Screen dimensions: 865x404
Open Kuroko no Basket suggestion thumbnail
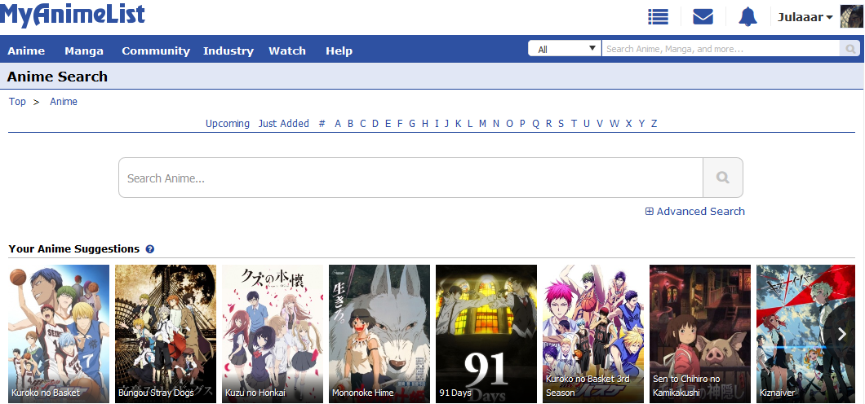tap(59, 334)
